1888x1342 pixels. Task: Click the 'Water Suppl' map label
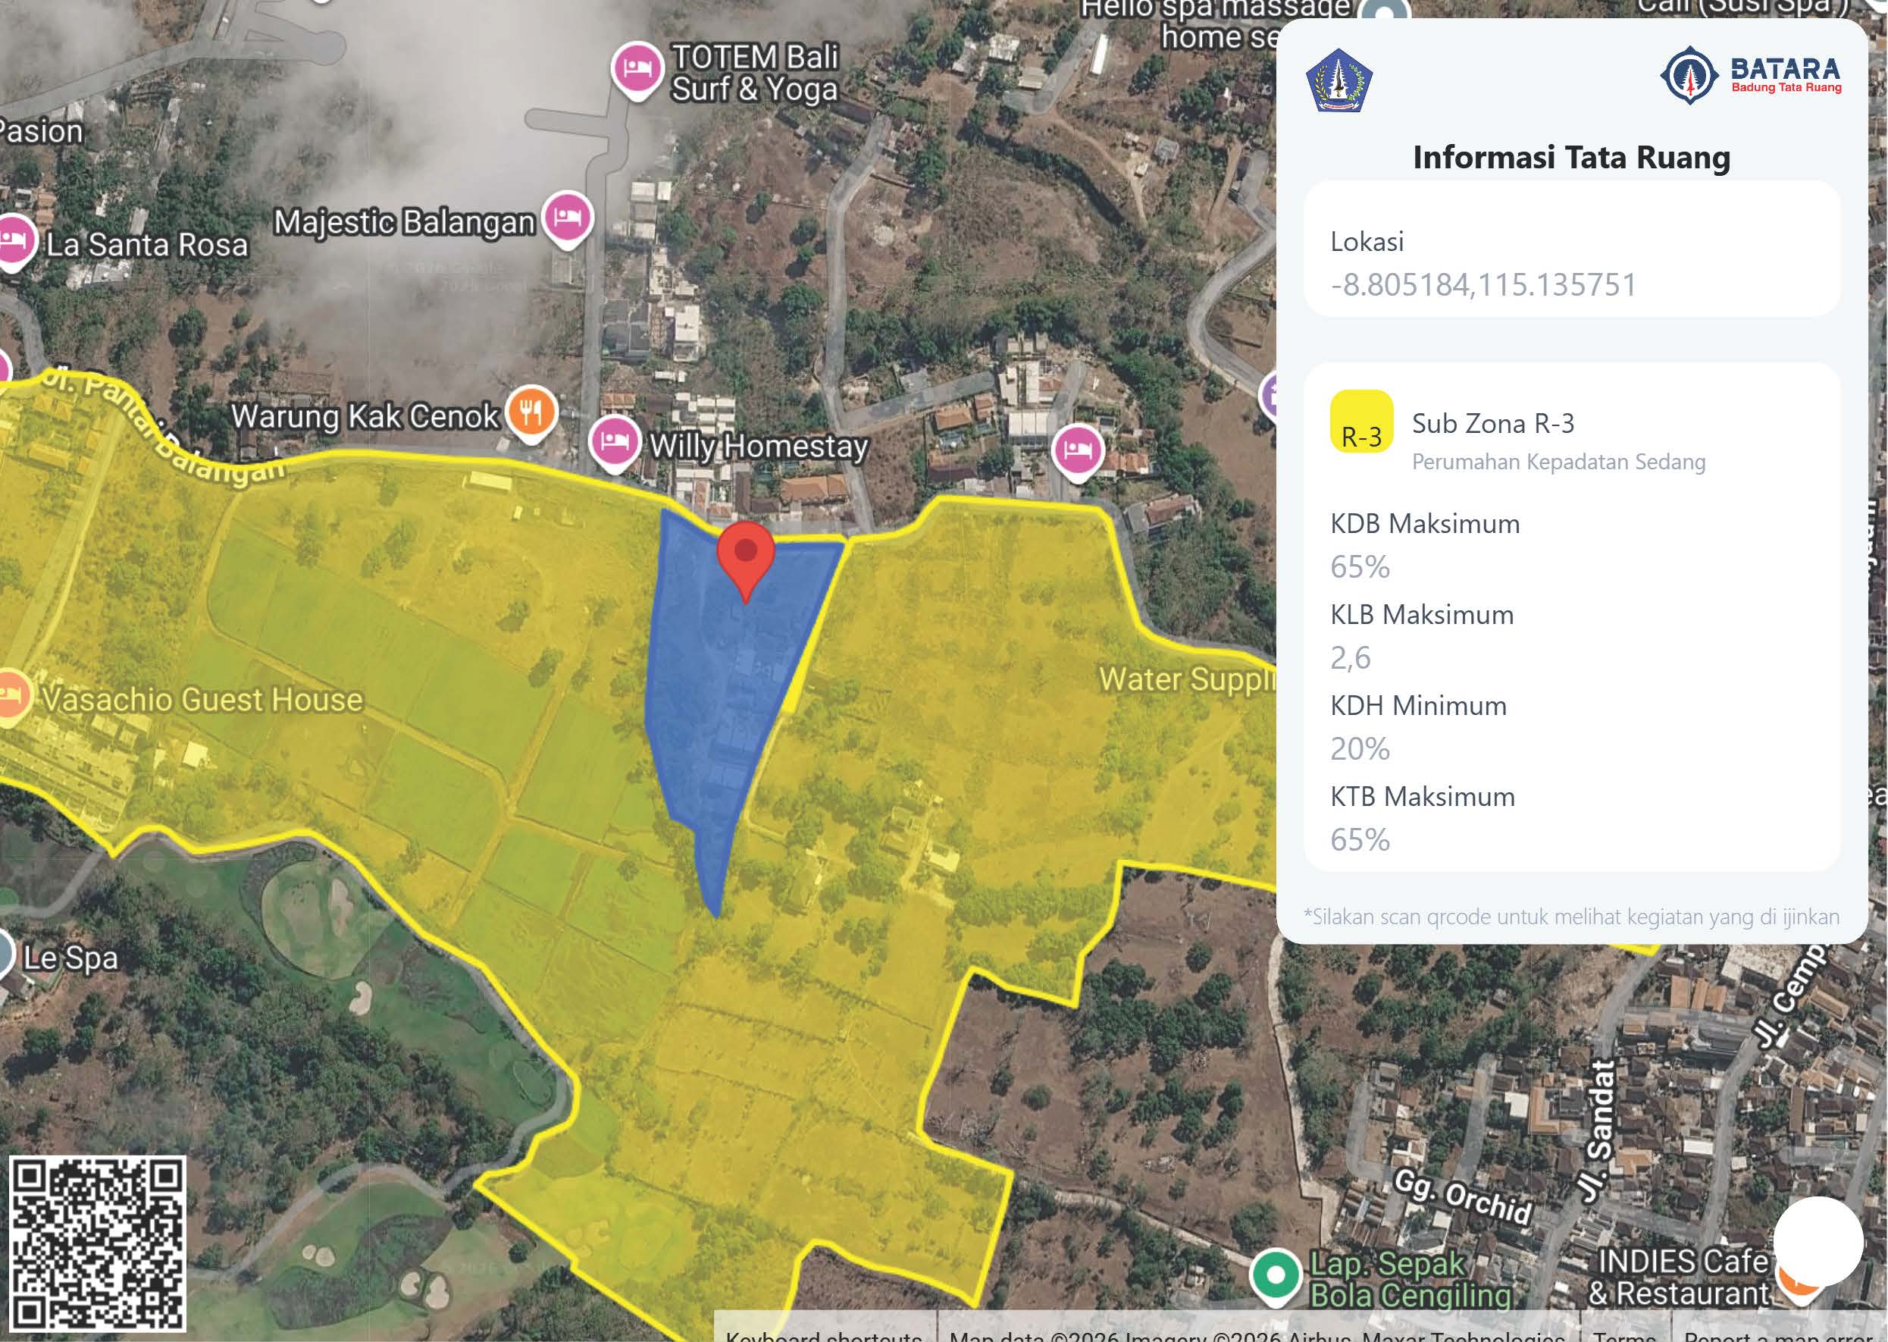[x=1187, y=679]
